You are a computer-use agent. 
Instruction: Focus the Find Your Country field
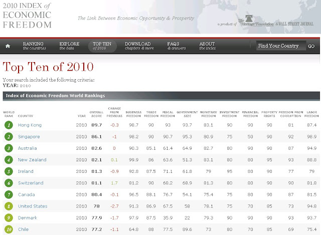(281, 46)
